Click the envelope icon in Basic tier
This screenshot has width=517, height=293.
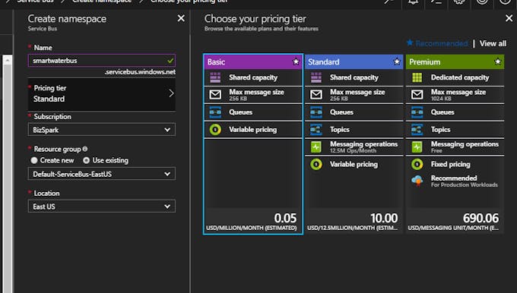point(215,95)
